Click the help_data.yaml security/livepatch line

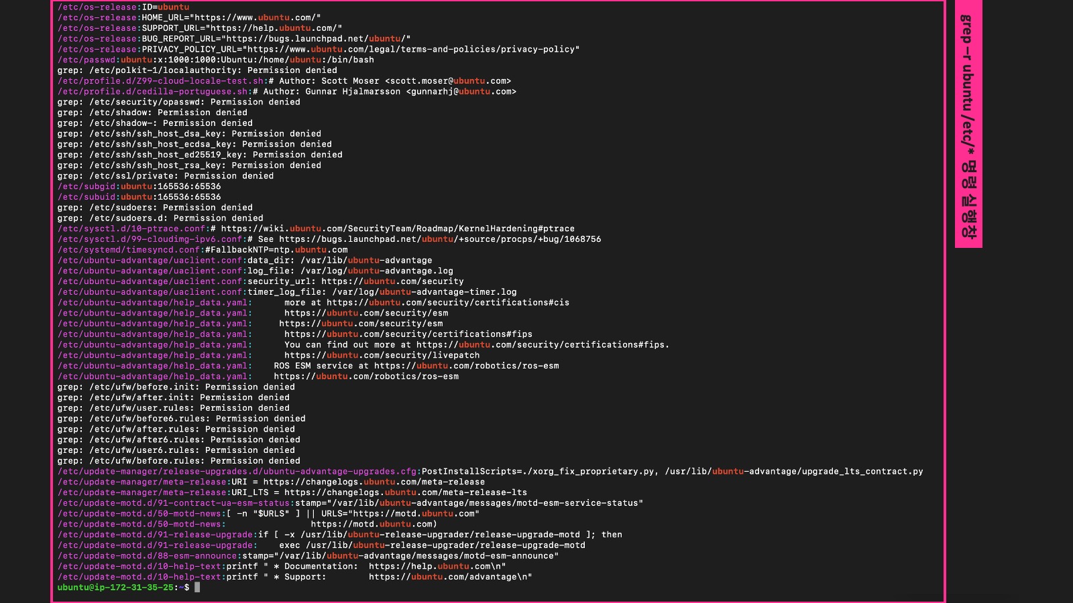point(269,356)
